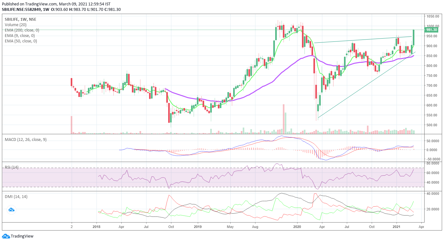Click the 40.0000 value on the RSI scale
The image size is (444, 242).
pyautogui.click(x=433, y=182)
